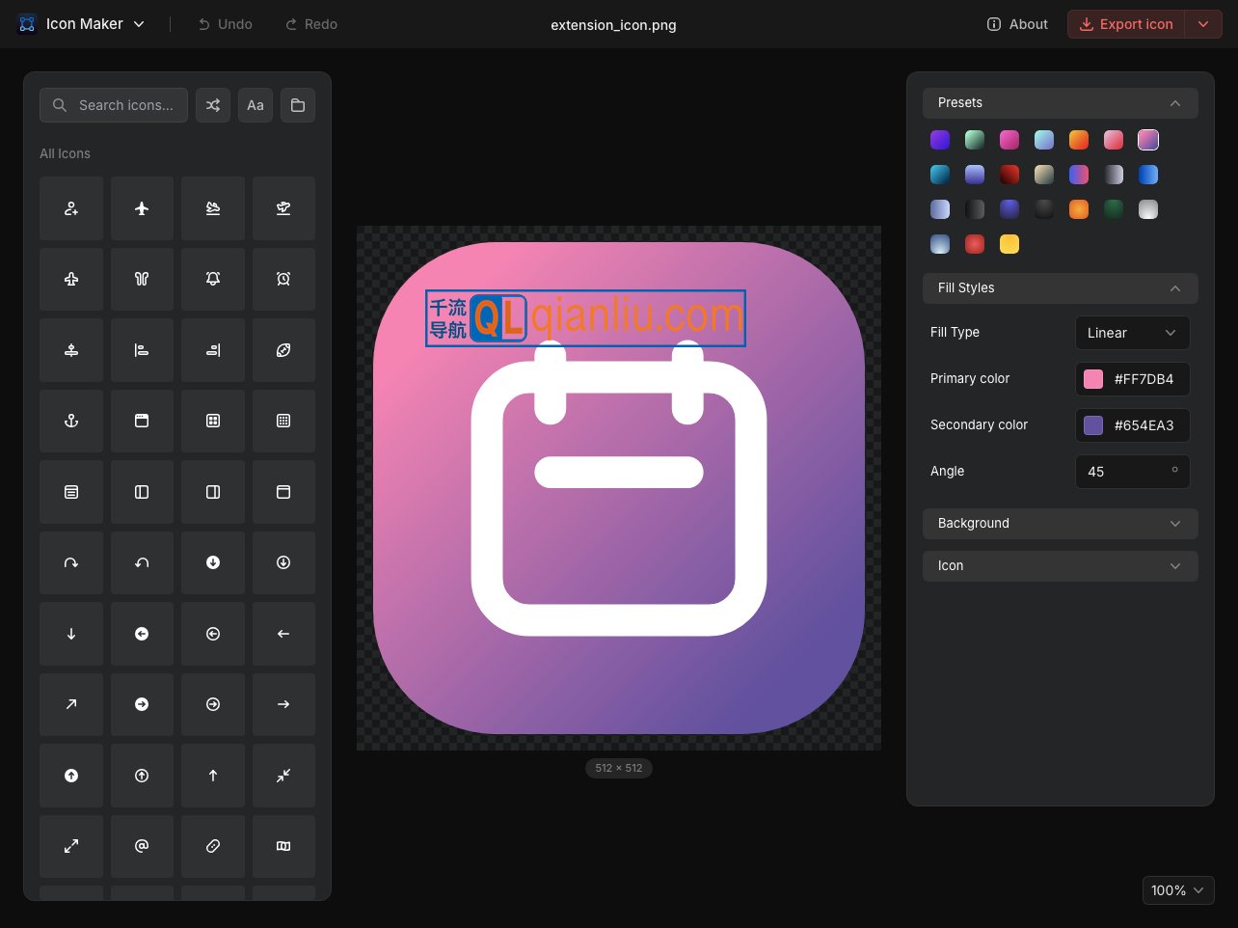Pick the at-sign icon from the grid
The height and width of the screenshot is (928, 1238).
coord(142,846)
